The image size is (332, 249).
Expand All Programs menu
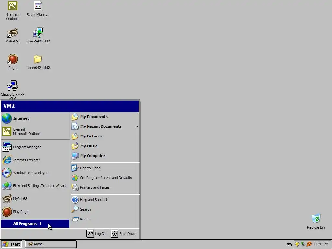[35, 224]
